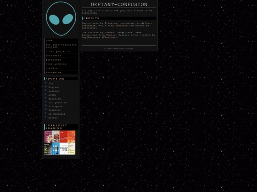The image size is (257, 192).
Task: Select the 'ux designer' list entry
Action: (x=57, y=114)
